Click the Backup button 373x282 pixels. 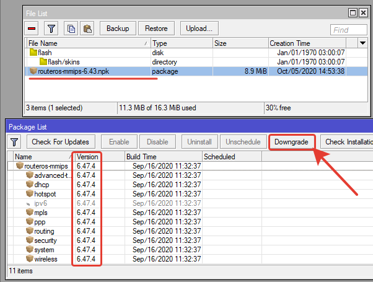(x=118, y=29)
